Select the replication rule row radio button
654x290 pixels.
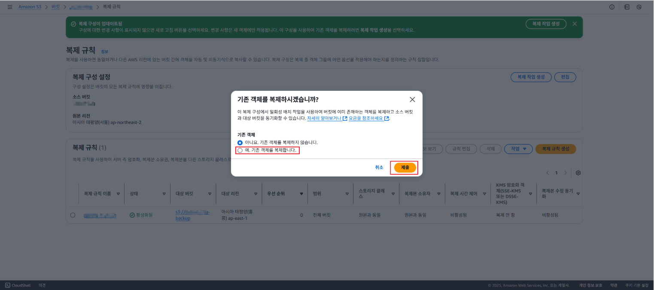tap(73, 215)
